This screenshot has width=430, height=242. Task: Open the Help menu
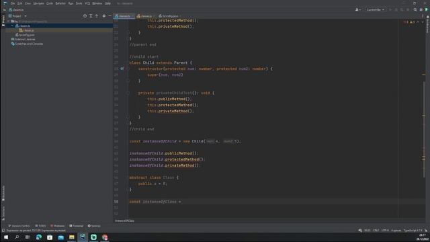[x=107, y=3]
